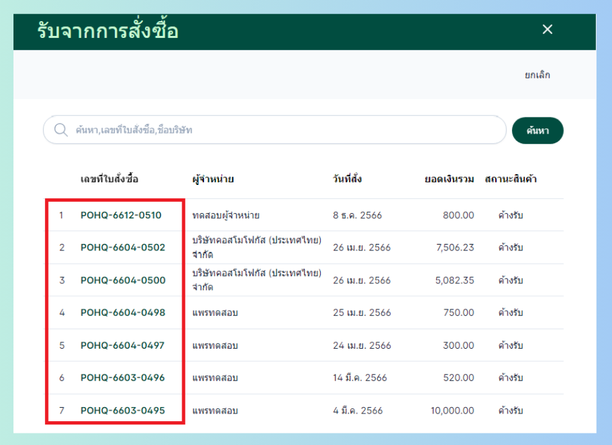Open purchase order POHQ-6604-0502
Viewport: 612px width, 445px height.
(123, 247)
